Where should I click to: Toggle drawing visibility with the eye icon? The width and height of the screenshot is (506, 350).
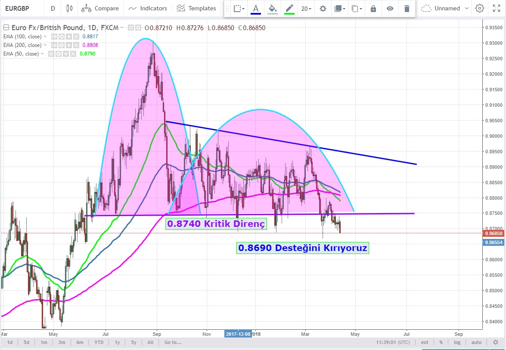390,9
